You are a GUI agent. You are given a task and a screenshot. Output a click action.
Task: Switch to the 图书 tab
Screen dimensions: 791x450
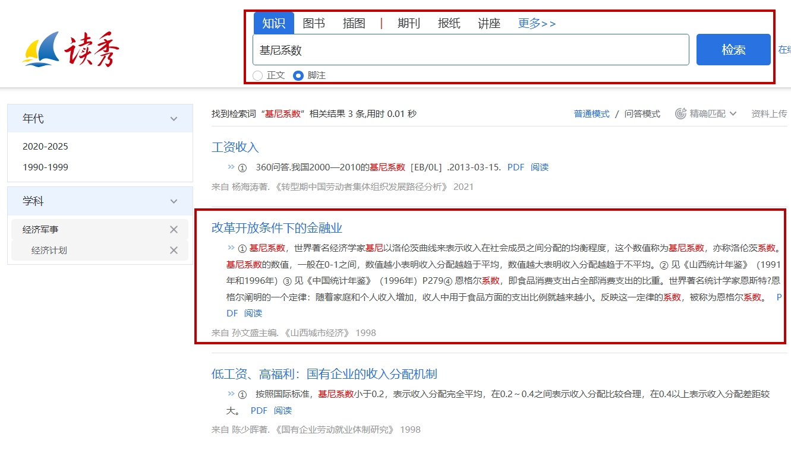[x=314, y=24]
